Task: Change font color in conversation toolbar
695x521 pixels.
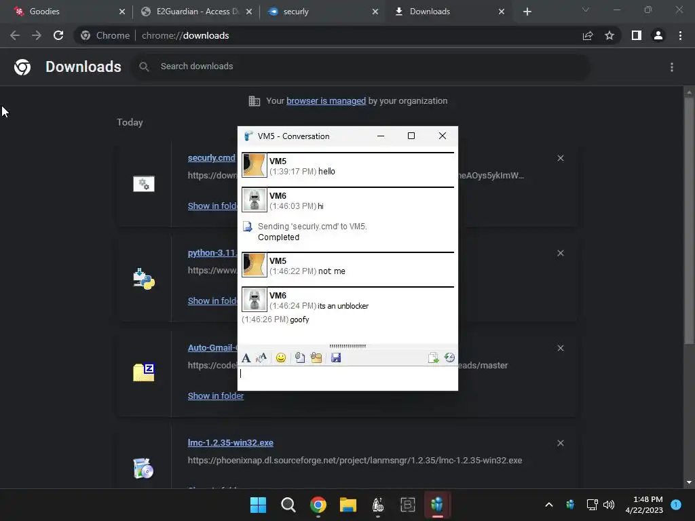Action: click(261, 358)
